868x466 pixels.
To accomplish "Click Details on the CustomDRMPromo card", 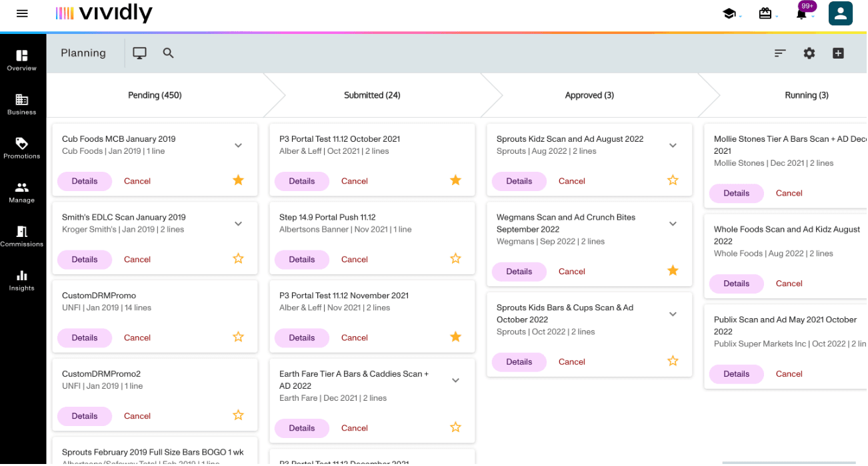I will coord(84,338).
